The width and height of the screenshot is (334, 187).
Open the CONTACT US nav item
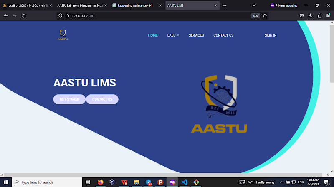click(x=223, y=35)
